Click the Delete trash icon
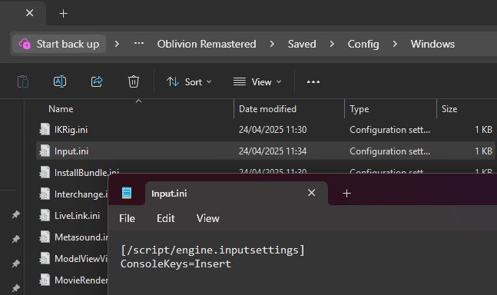Image resolution: width=497 pixels, height=295 pixels. click(134, 81)
